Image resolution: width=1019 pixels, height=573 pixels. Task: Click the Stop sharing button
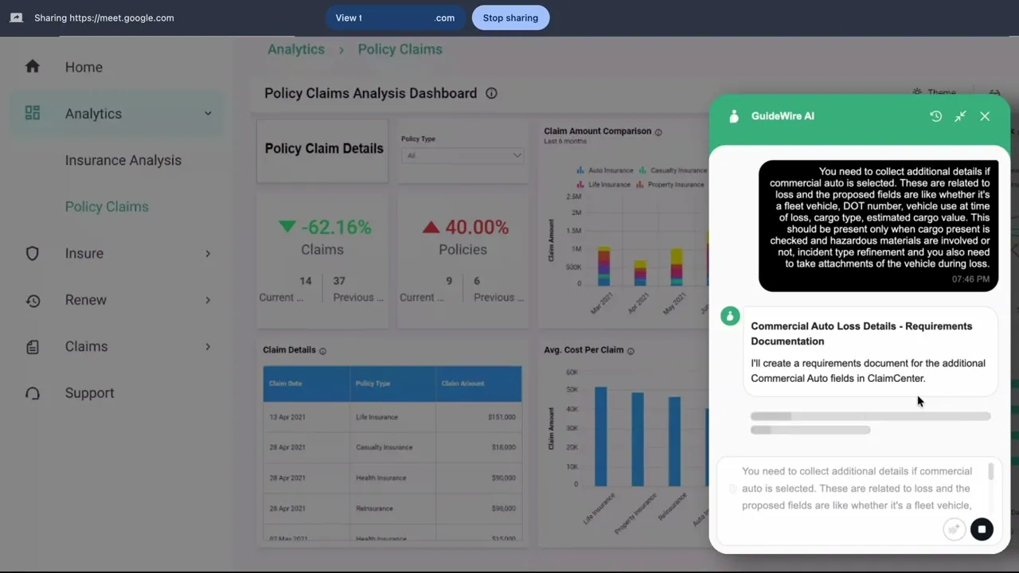click(x=510, y=18)
